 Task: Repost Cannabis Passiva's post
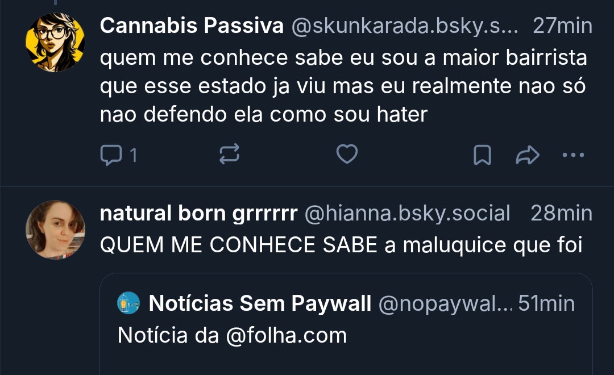pyautogui.click(x=230, y=155)
